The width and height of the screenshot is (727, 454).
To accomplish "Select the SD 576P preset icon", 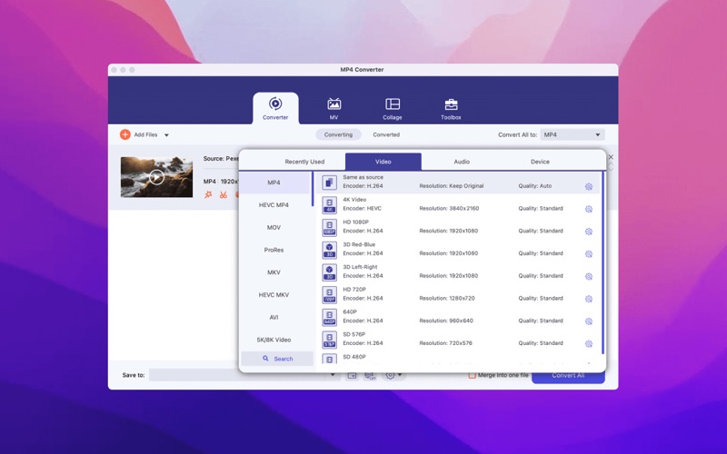I will pyautogui.click(x=329, y=340).
